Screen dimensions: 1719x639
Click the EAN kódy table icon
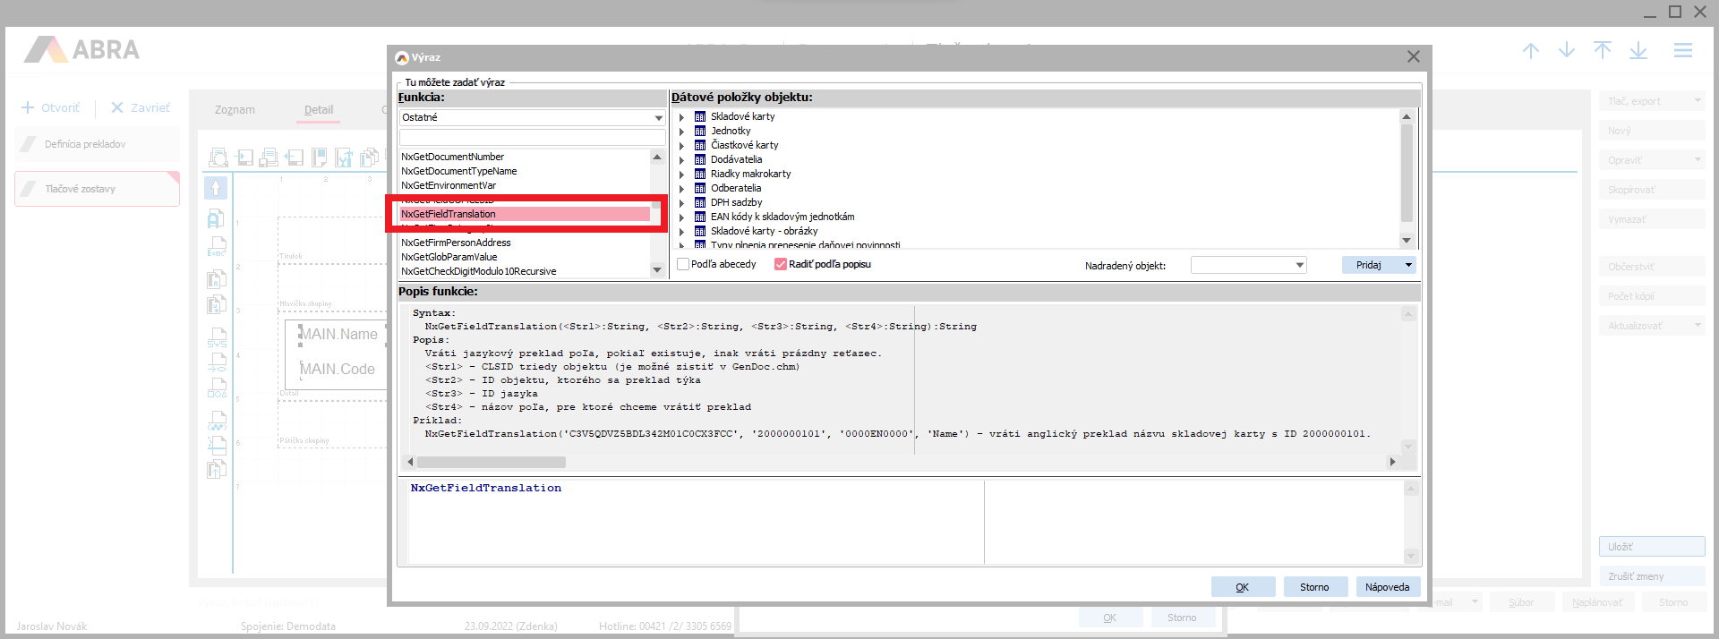pyautogui.click(x=700, y=217)
